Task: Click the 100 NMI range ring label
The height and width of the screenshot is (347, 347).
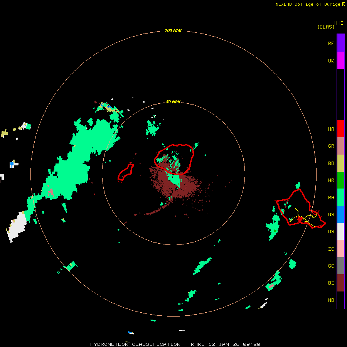Action: point(173,30)
